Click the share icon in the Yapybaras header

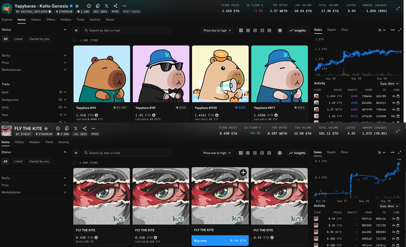[x=116, y=6]
